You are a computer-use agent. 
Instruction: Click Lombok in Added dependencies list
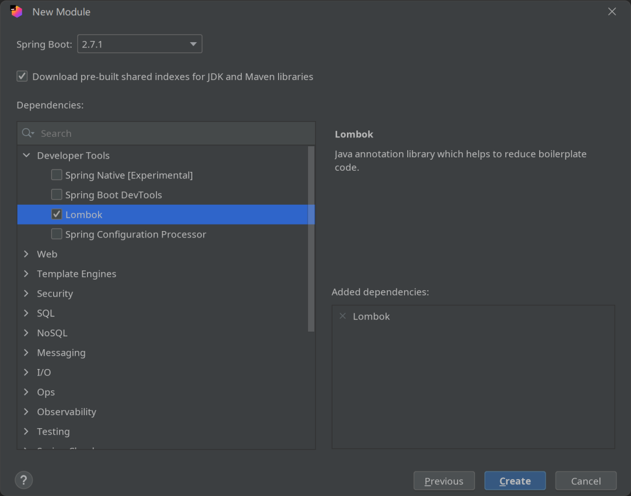371,316
